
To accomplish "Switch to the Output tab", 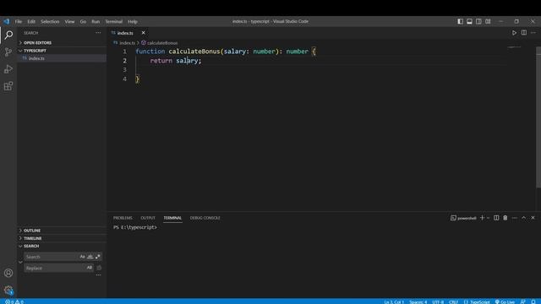I will tap(148, 218).
